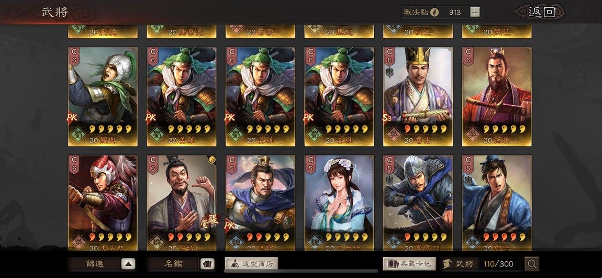
Task: Click the horizontal scrollbar at bottom
Action: 300,271
